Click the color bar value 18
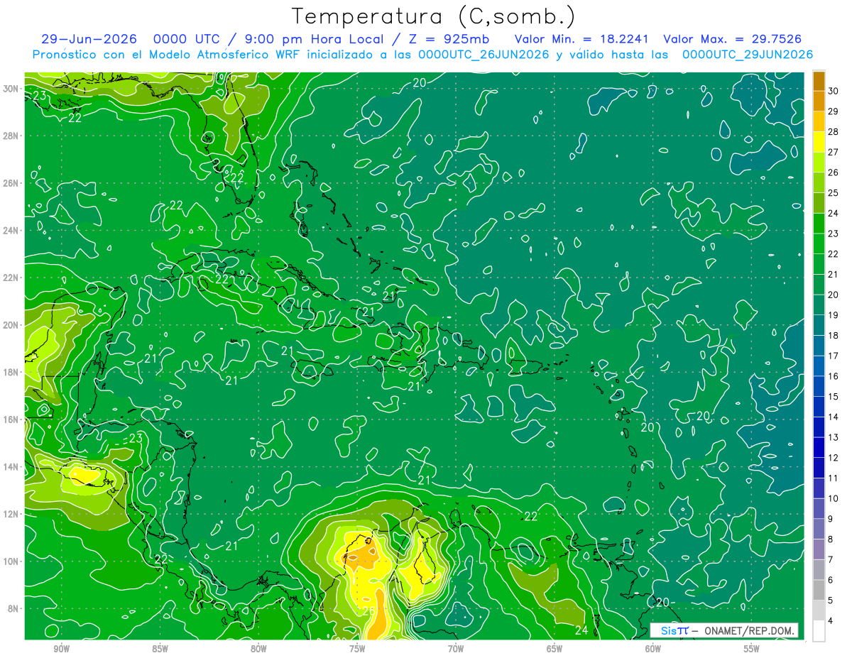The height and width of the screenshot is (658, 852). tap(834, 335)
